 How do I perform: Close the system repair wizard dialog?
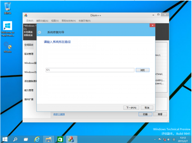pos(152,25)
